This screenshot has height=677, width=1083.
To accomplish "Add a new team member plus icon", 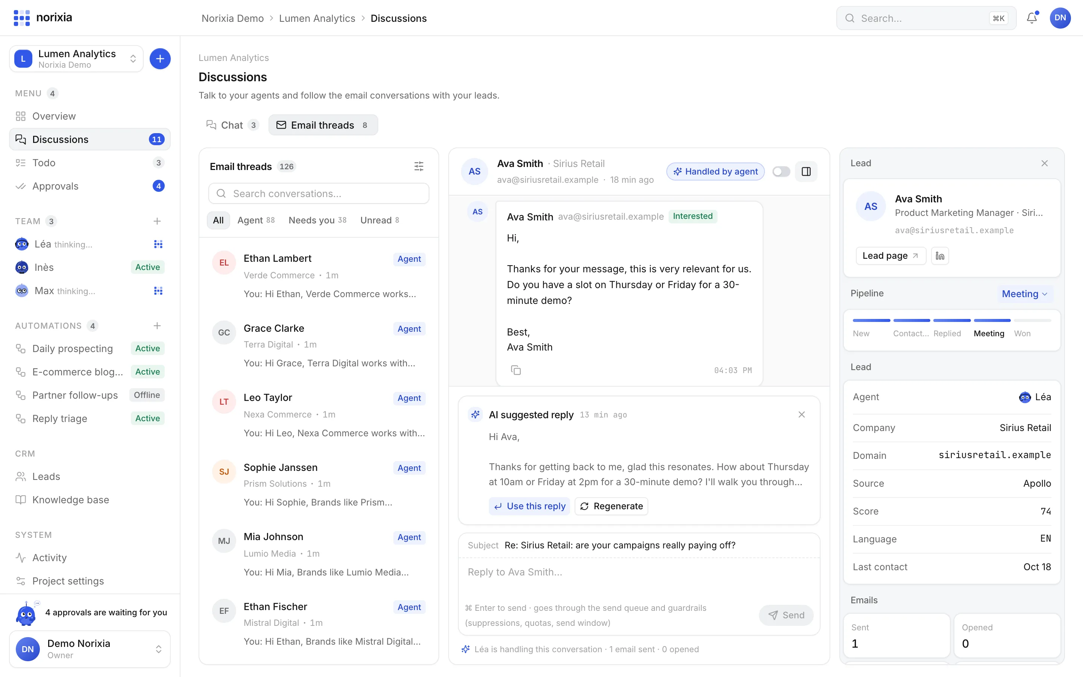I will pos(157,221).
